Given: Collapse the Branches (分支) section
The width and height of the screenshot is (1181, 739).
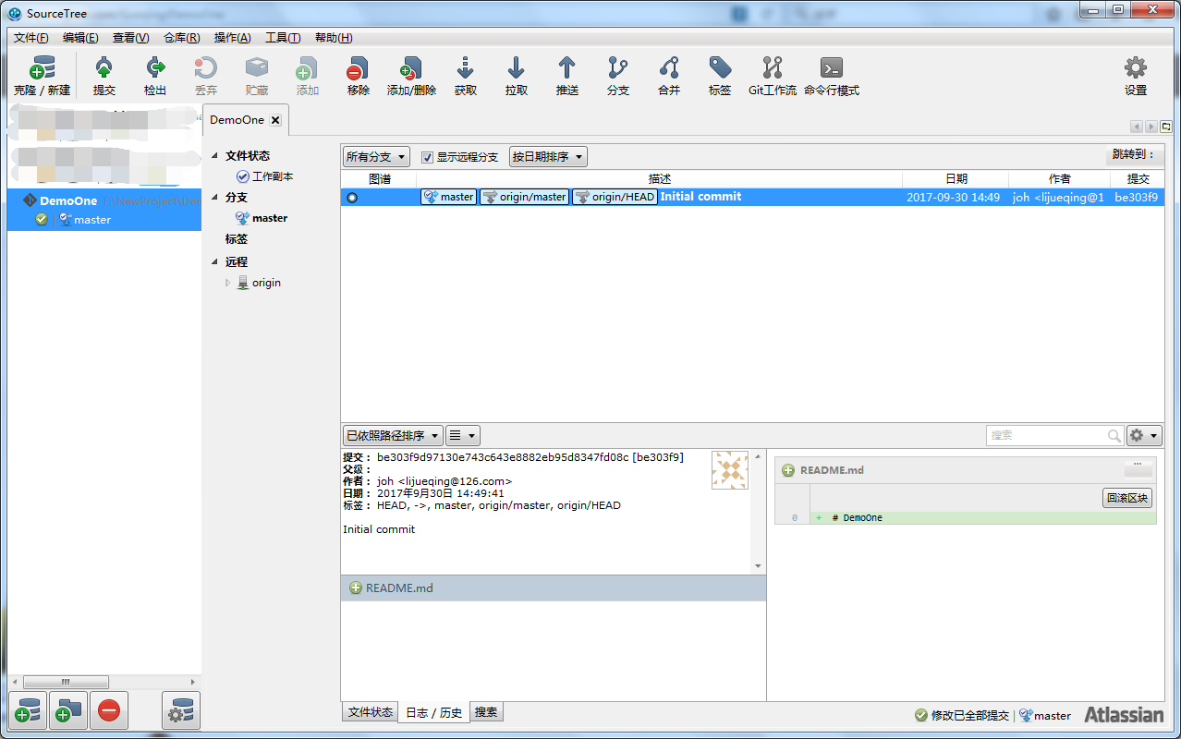Looking at the screenshot, I should click(215, 198).
